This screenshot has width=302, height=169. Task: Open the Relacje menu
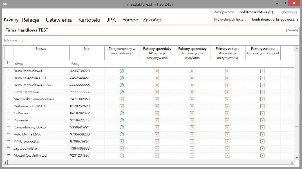(x=31, y=20)
